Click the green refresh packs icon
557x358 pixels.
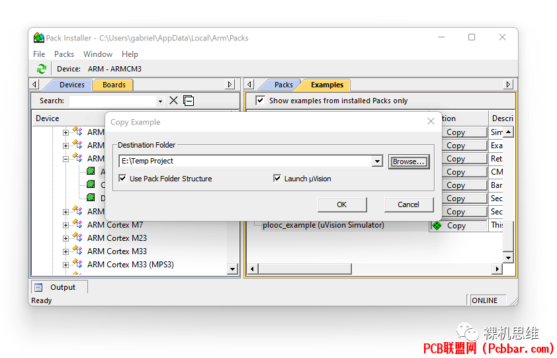pos(42,69)
